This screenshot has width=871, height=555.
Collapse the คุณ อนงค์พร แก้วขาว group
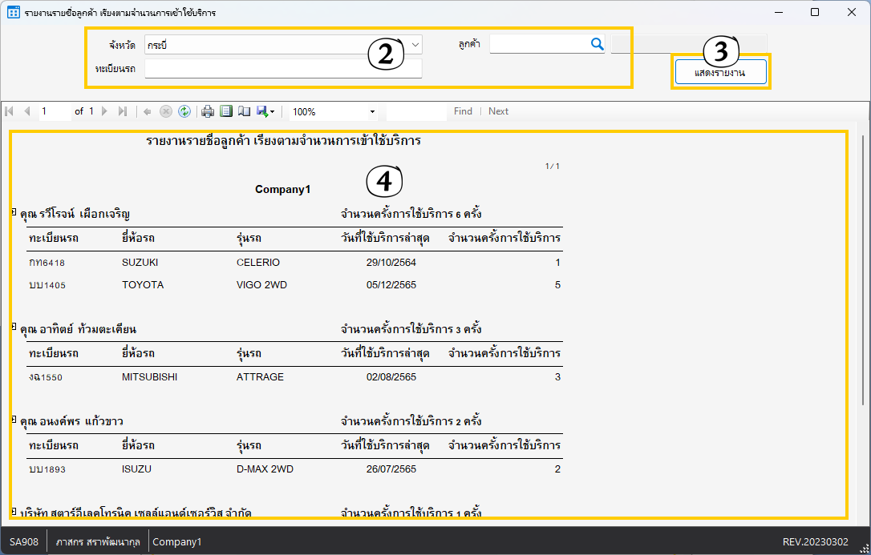coord(14,418)
